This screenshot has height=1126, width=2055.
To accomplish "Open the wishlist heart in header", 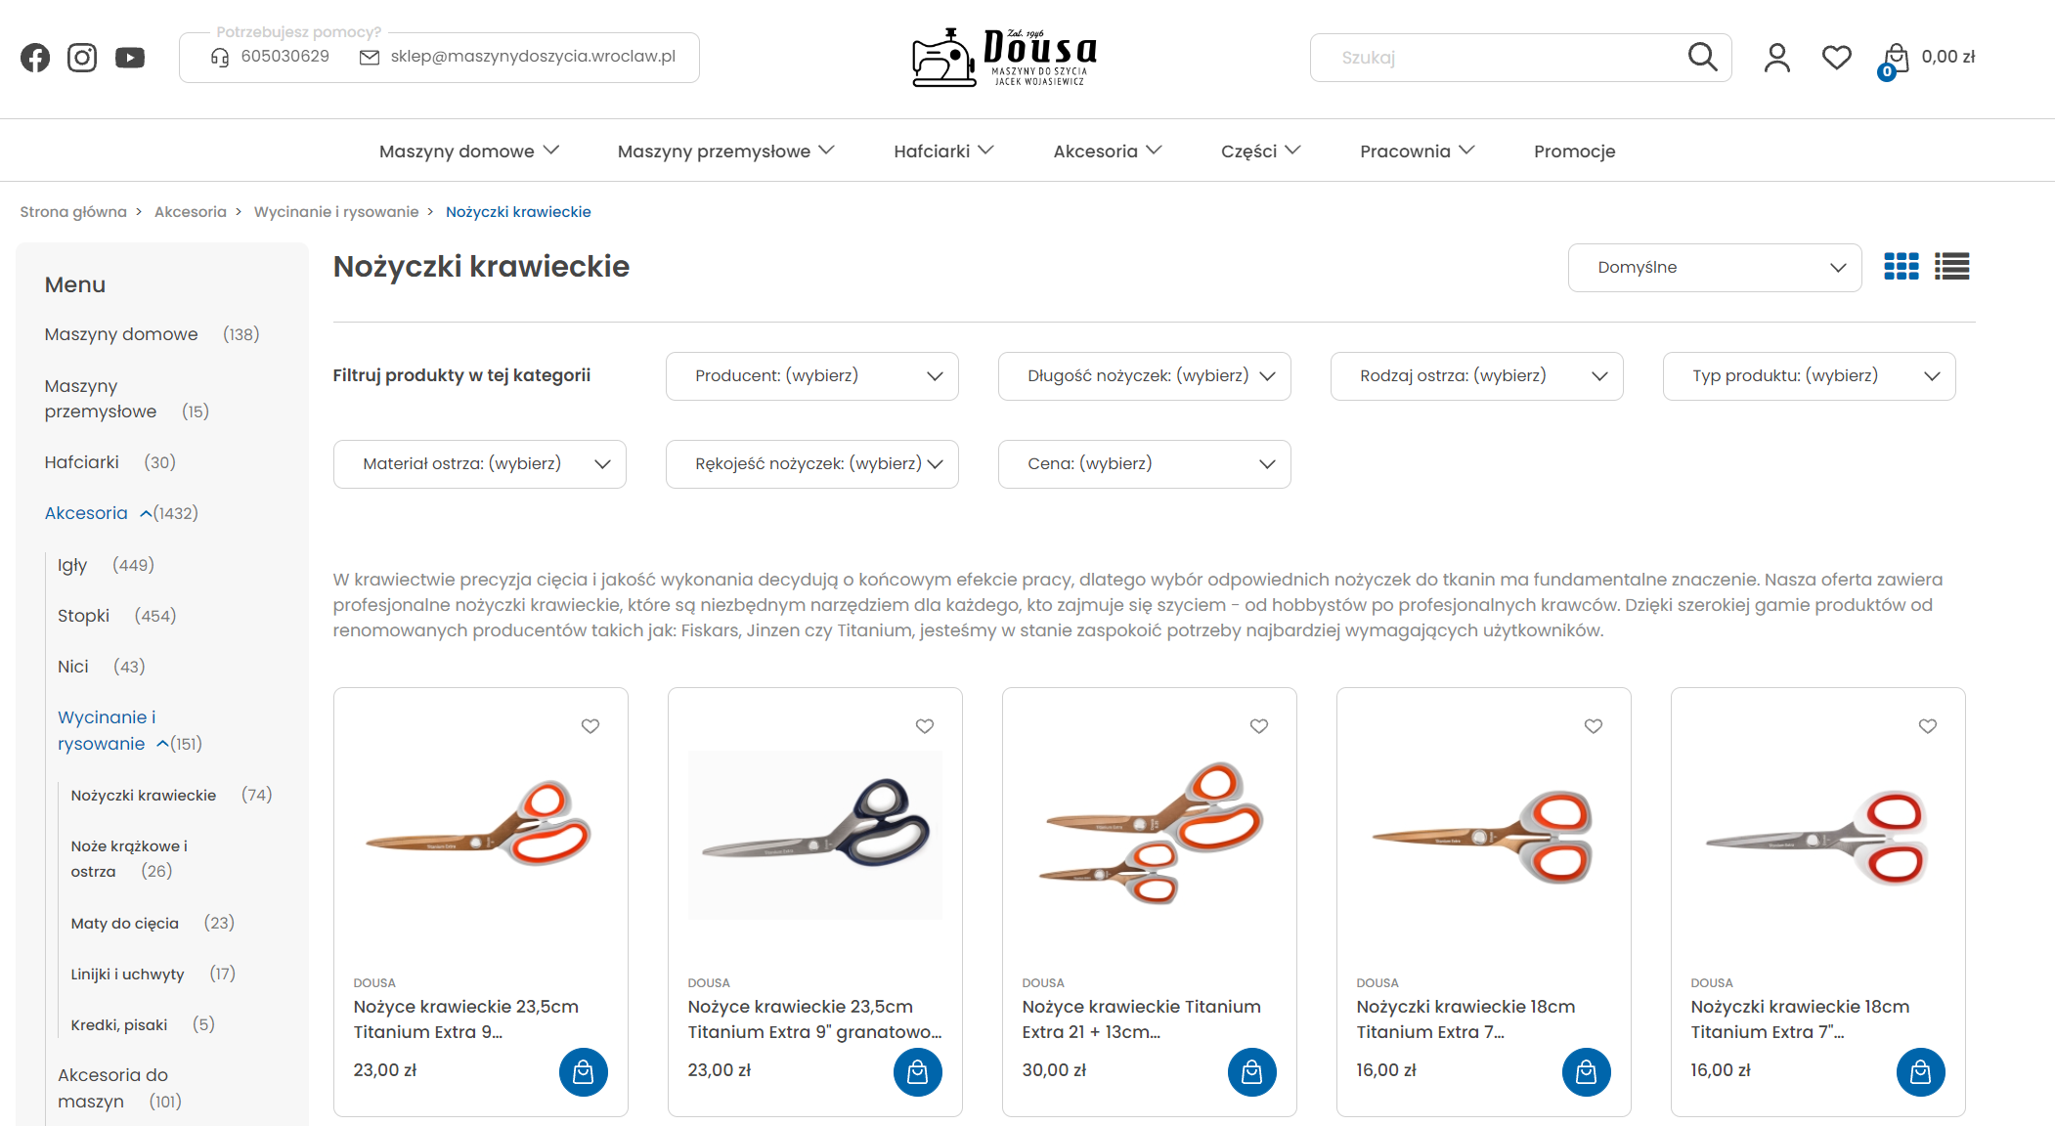I will click(x=1837, y=58).
